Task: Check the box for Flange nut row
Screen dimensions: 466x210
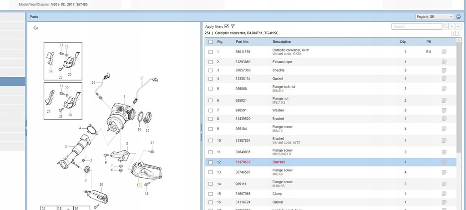Action: [211, 100]
